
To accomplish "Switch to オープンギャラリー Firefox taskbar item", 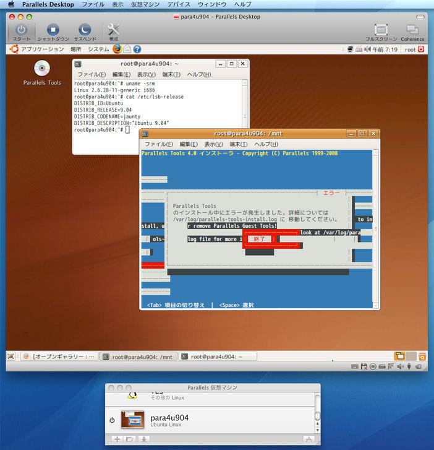I will point(59,357).
